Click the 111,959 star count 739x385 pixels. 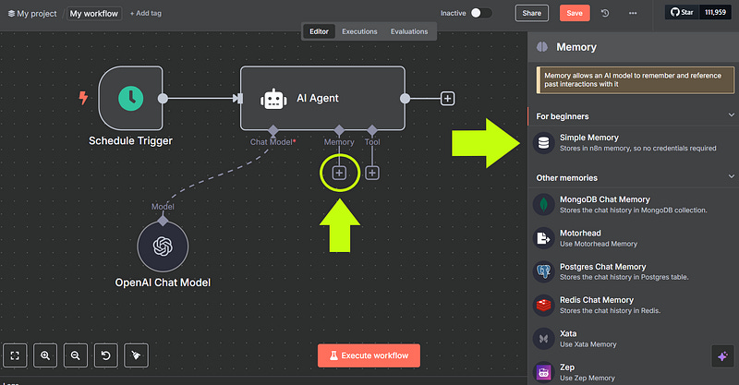tap(715, 12)
